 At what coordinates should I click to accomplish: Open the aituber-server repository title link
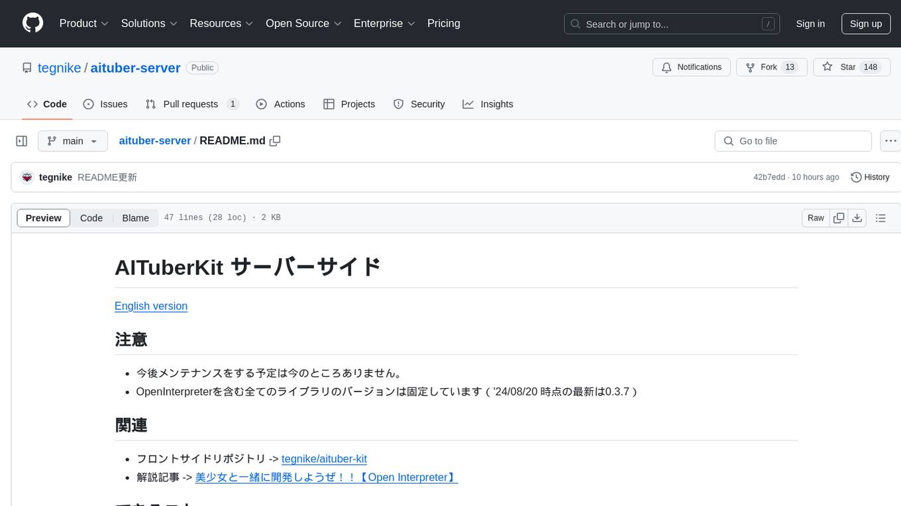point(136,68)
